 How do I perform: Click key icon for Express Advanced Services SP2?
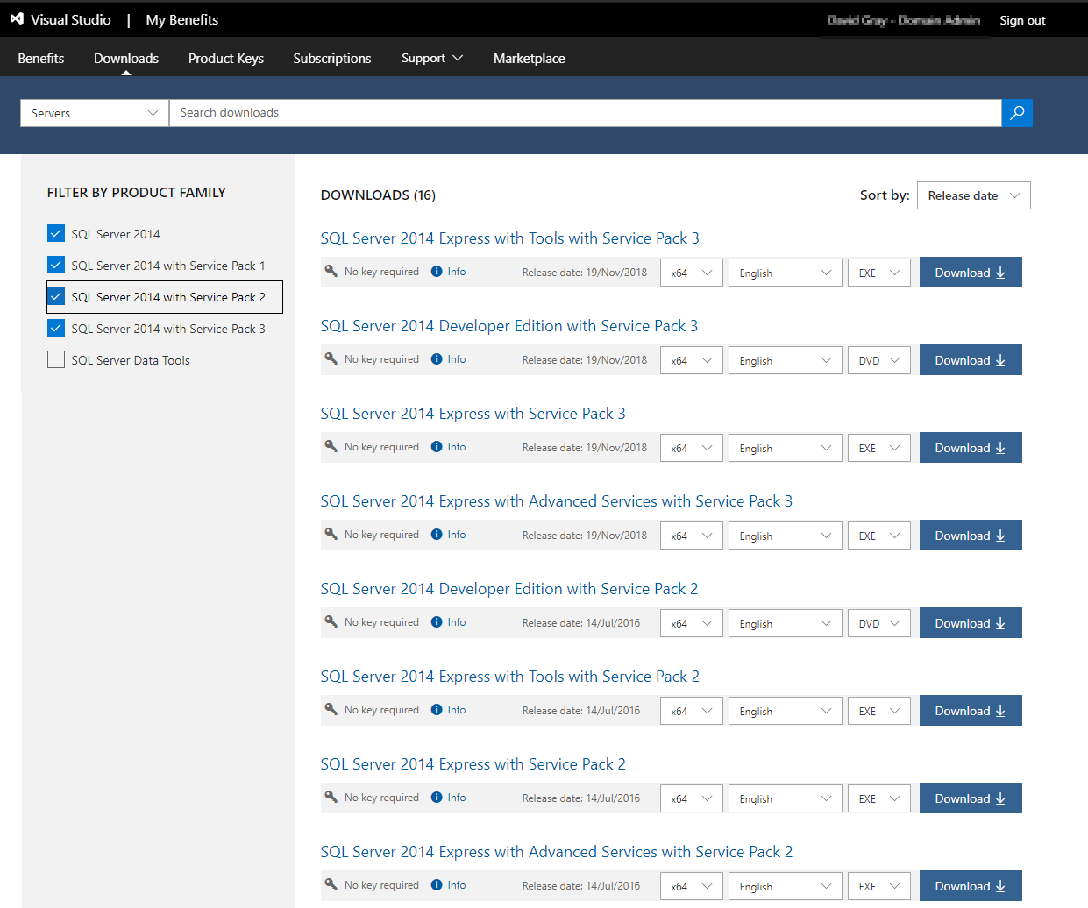coord(331,884)
